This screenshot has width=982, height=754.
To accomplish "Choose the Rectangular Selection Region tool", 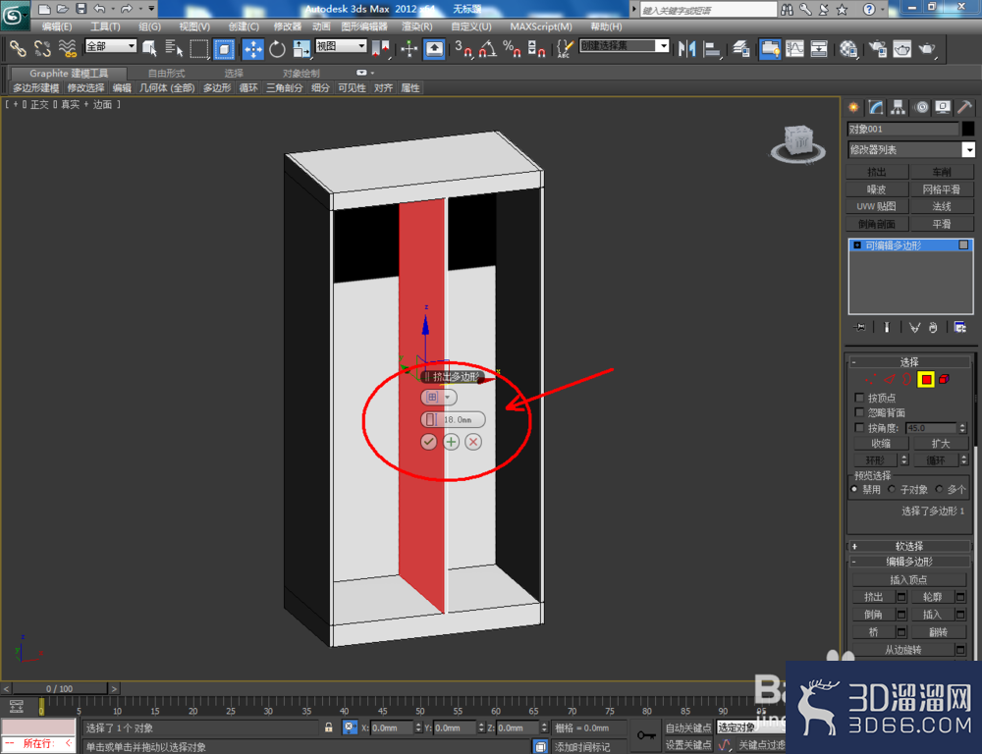I will (198, 48).
